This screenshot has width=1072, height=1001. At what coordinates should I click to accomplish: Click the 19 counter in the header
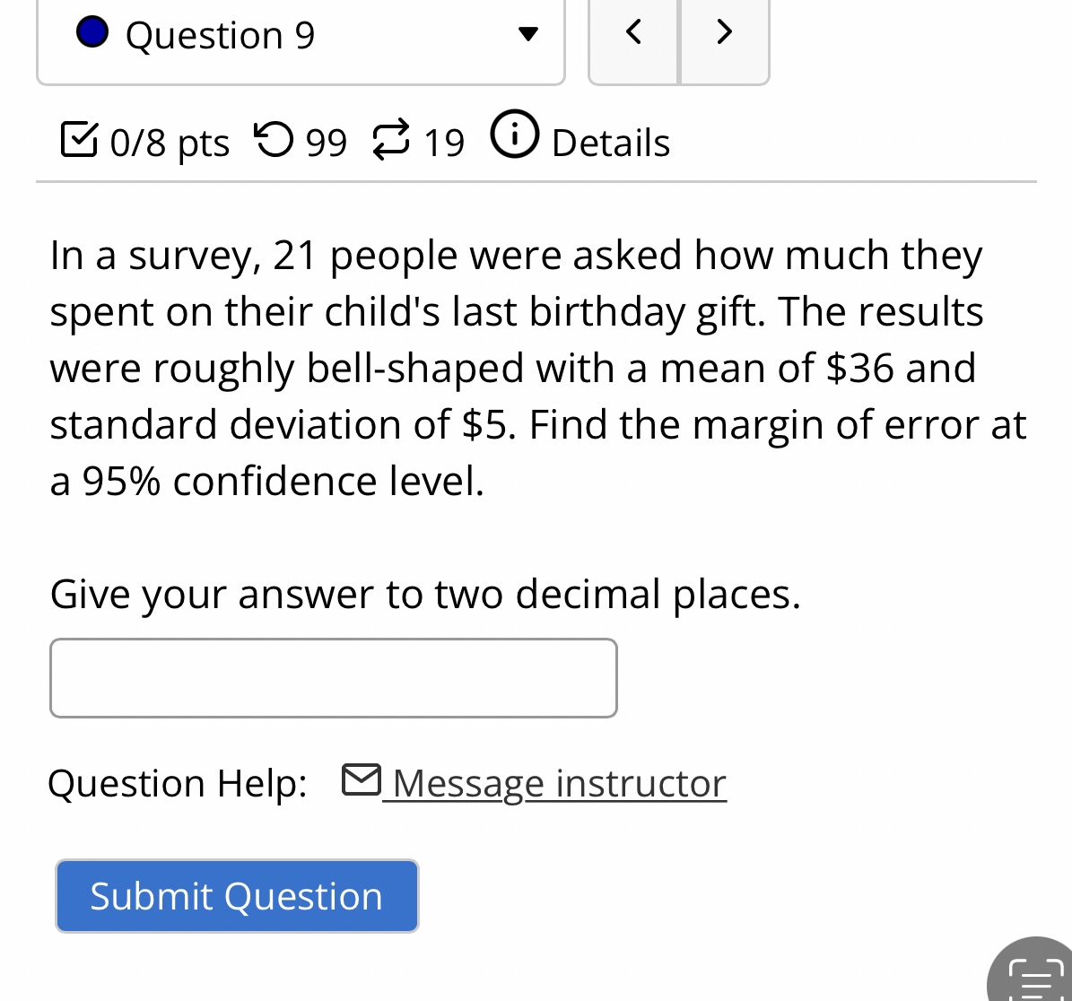click(444, 142)
